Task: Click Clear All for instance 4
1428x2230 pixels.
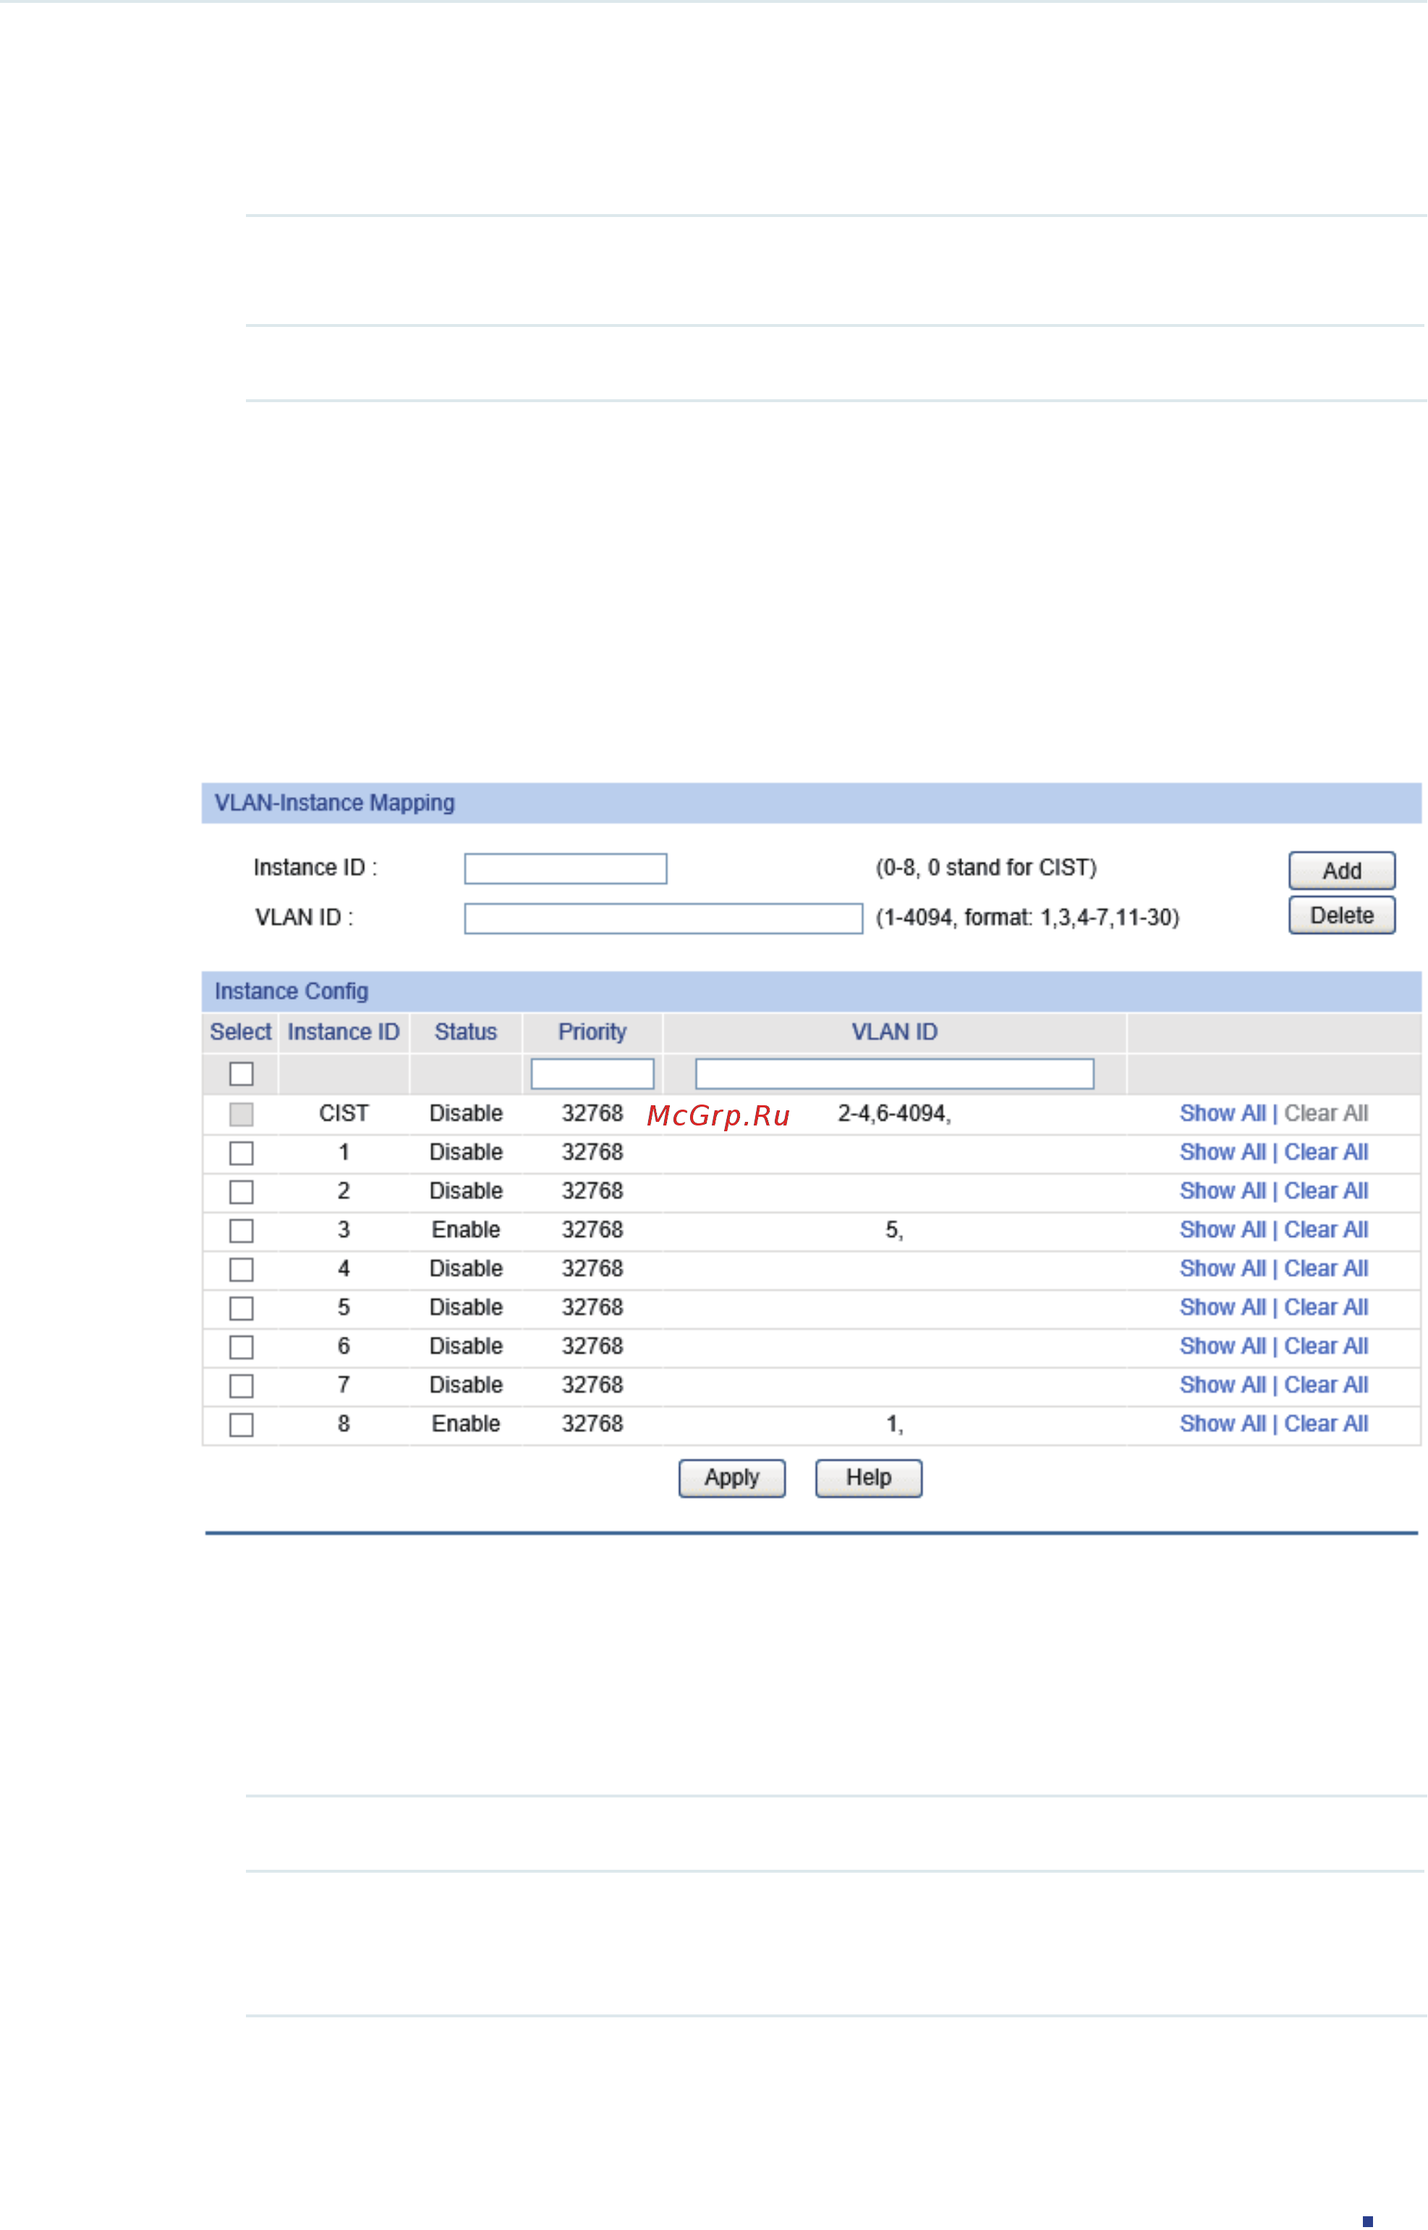Action: tap(1326, 1269)
